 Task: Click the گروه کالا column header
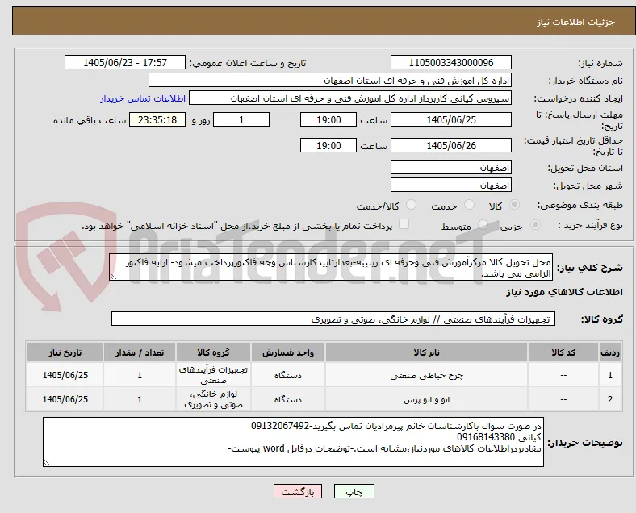pyautogui.click(x=213, y=352)
